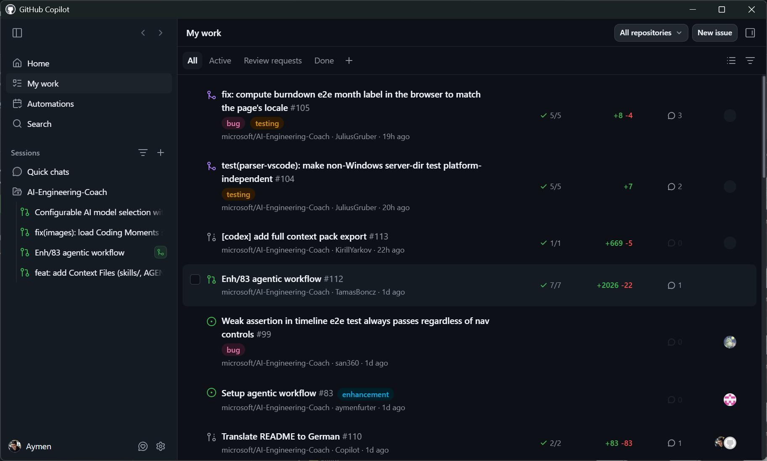
Task: Click the enhancement label on issue #83
Action: pyautogui.click(x=365, y=394)
